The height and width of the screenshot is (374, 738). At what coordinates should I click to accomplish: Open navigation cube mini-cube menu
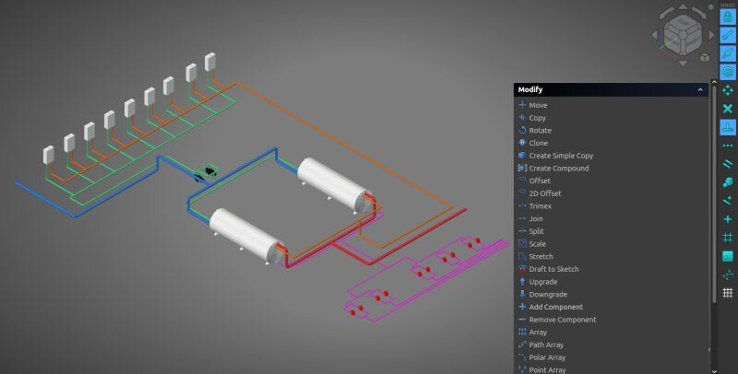click(x=704, y=57)
